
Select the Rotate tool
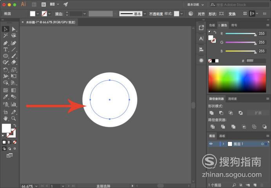[5, 70]
